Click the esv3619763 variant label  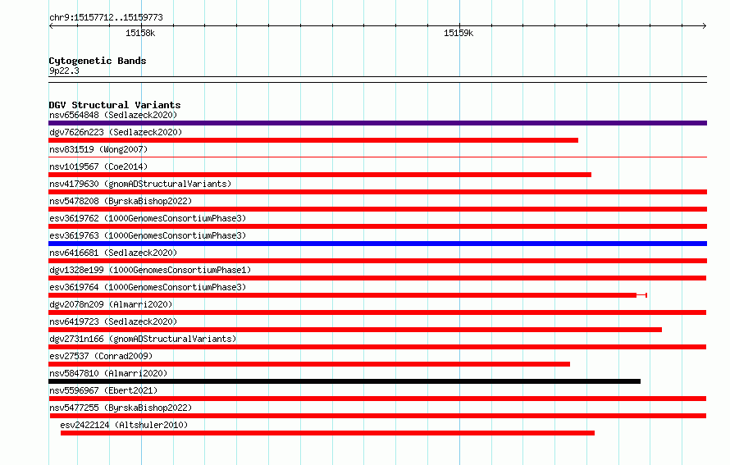pyautogui.click(x=148, y=235)
